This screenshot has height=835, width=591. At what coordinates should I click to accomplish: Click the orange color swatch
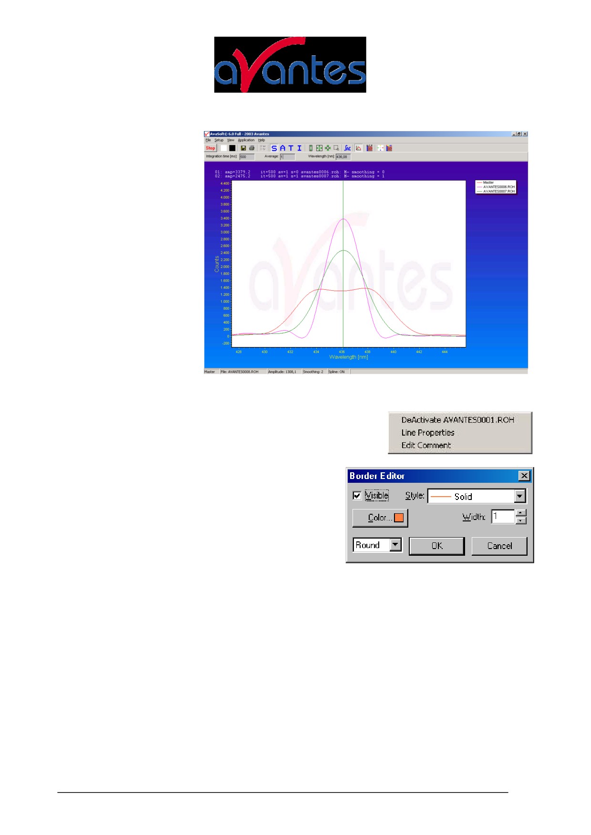pyautogui.click(x=399, y=518)
